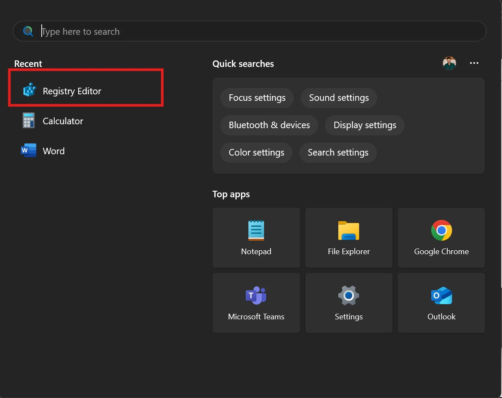Viewport: 502px width, 398px height.
Task: Click the File Explorer tile label
Action: click(x=349, y=252)
